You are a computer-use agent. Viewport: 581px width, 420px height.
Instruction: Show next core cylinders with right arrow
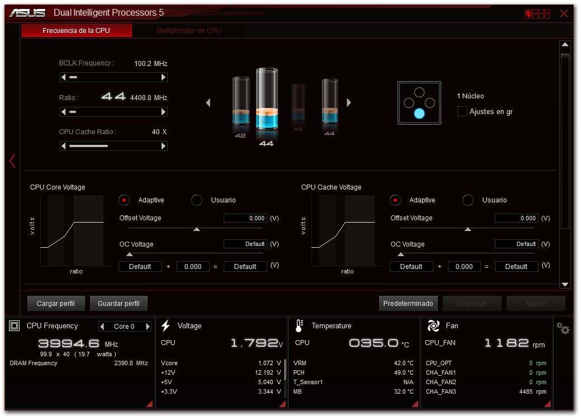tap(349, 102)
